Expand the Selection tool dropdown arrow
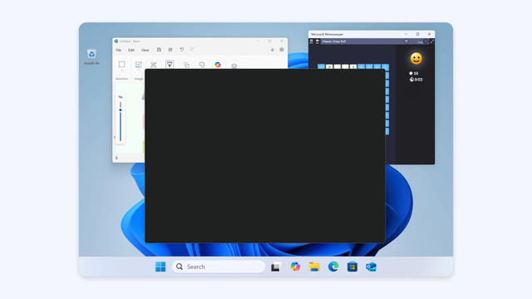 tap(121, 71)
